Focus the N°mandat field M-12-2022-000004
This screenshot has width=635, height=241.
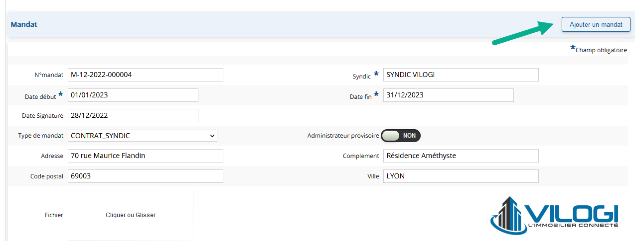146,75
